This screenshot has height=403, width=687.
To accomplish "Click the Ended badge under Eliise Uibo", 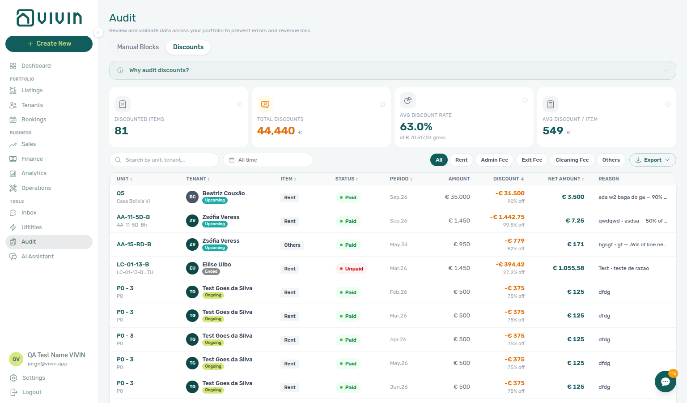I will pos(211,271).
